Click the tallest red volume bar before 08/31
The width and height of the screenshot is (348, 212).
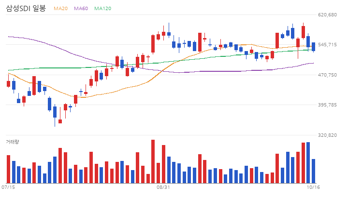[x=153, y=161]
